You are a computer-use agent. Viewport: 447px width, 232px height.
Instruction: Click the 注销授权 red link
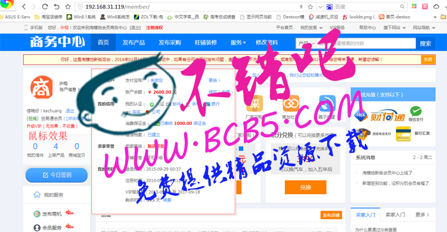coord(154,27)
